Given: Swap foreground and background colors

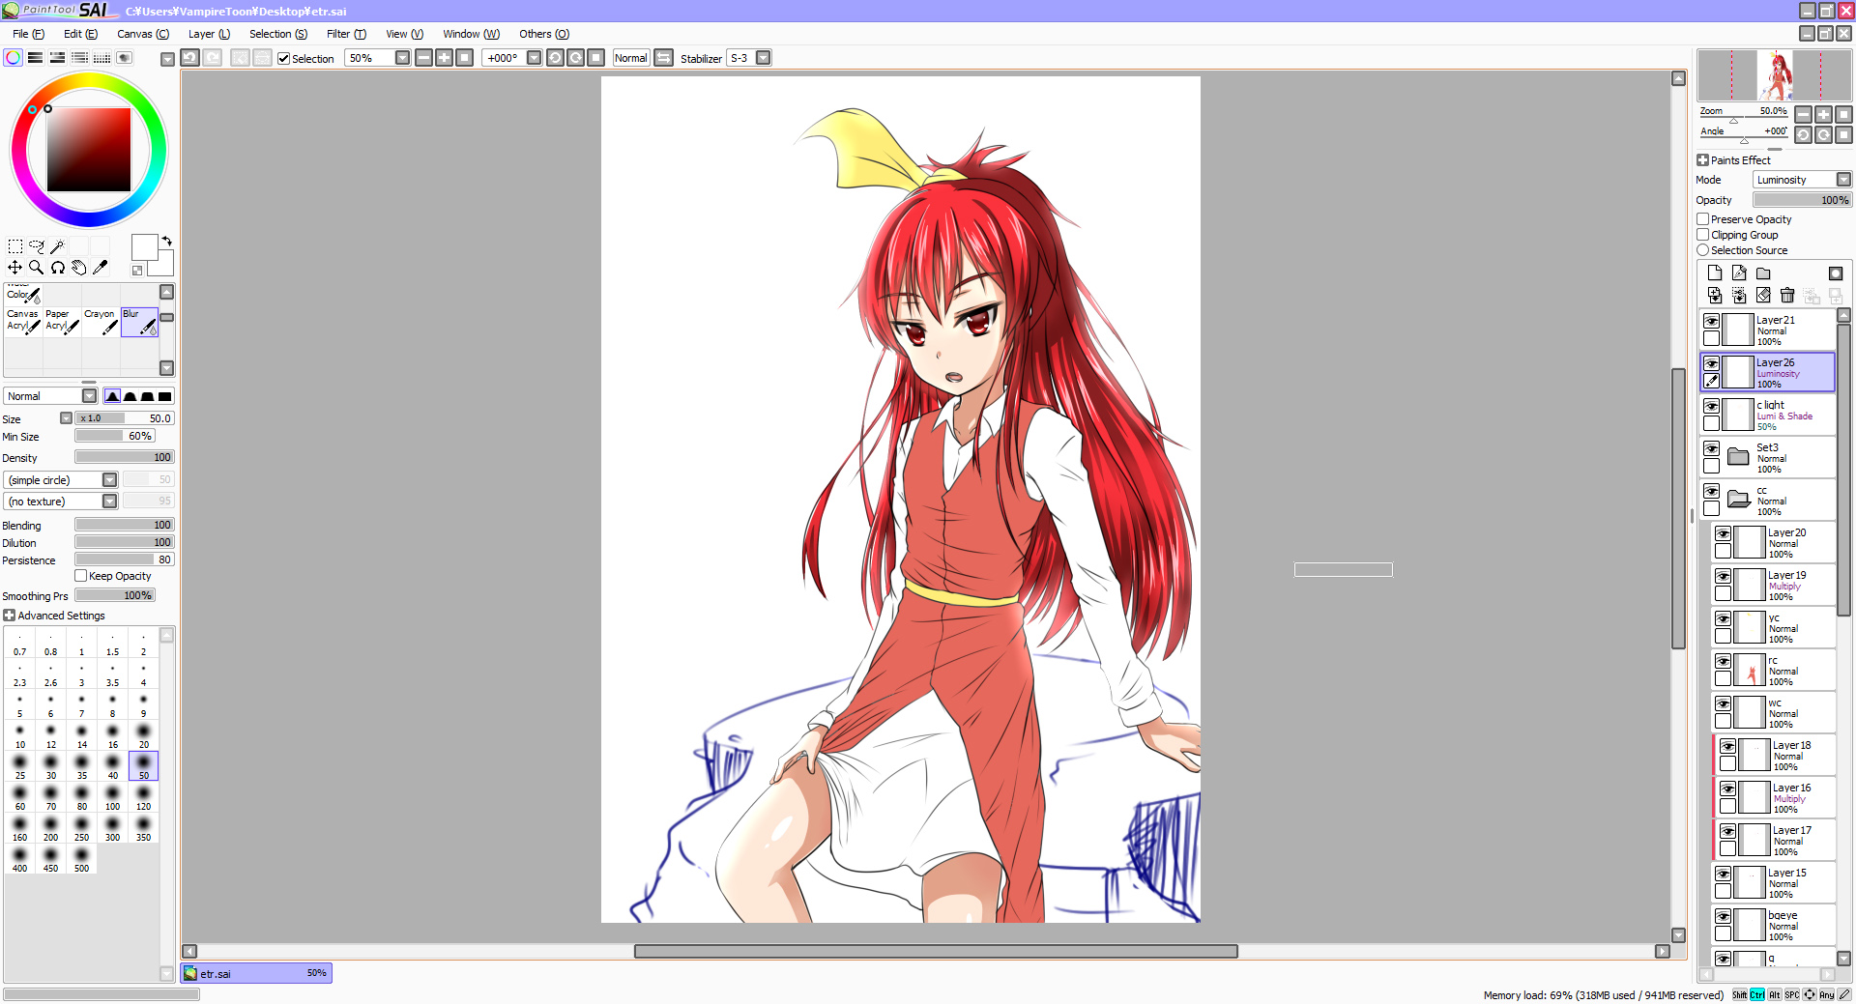Looking at the screenshot, I should [166, 241].
